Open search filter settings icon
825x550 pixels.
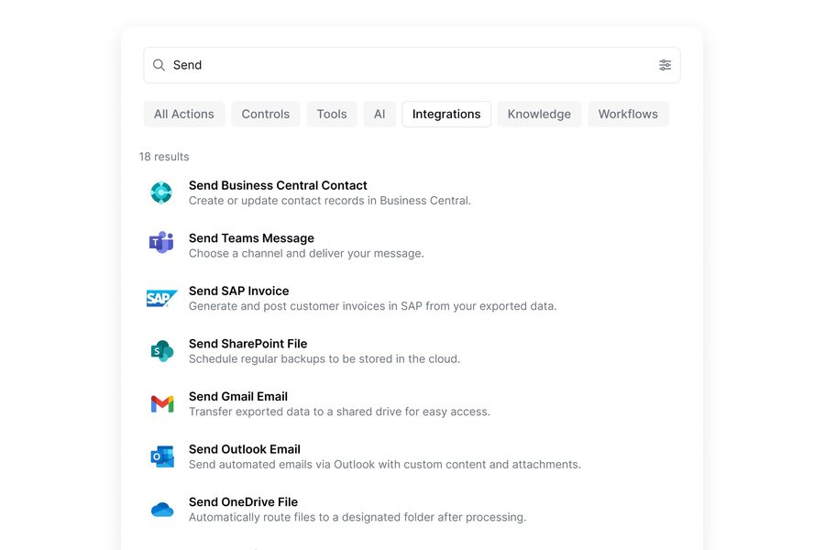[665, 65]
